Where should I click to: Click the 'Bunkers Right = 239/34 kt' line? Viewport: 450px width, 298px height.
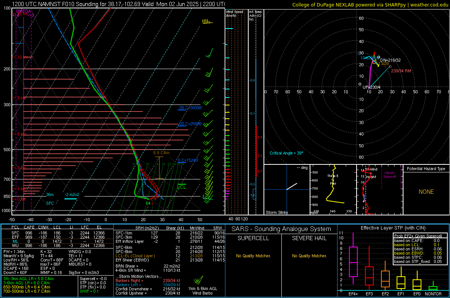148,280
